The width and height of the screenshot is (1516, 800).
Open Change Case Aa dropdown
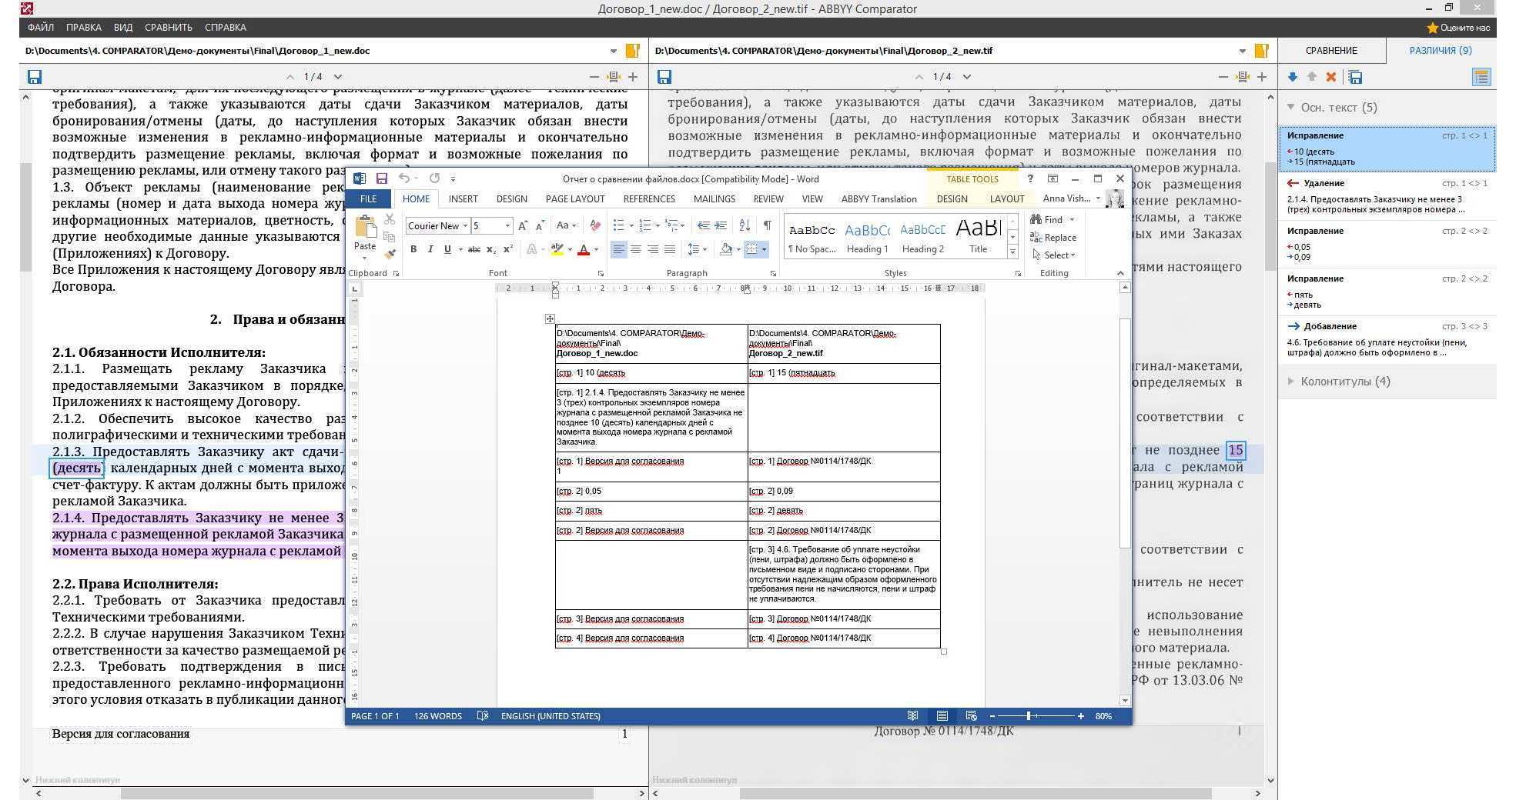pyautogui.click(x=566, y=225)
